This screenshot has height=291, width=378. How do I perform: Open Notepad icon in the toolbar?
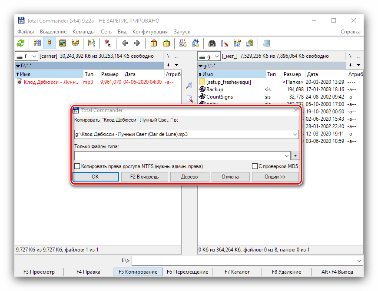(x=266, y=43)
